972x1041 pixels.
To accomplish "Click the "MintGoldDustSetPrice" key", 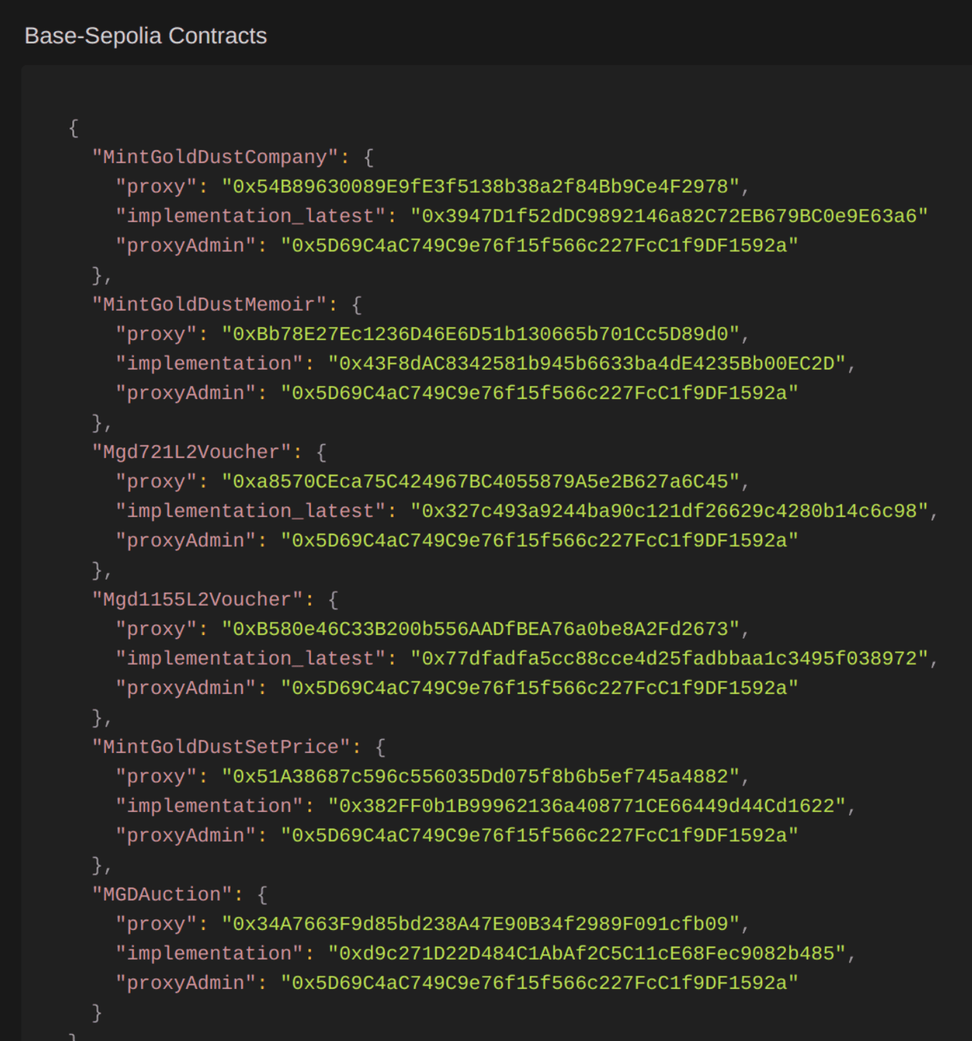I will (x=221, y=747).
